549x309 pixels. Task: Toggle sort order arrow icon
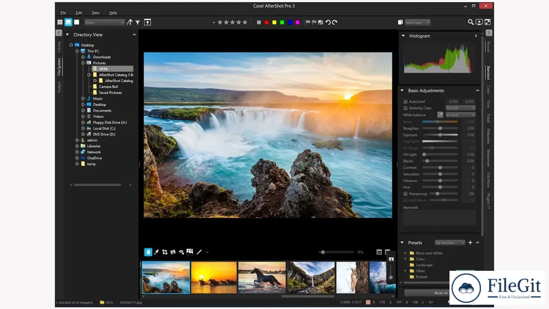click(130, 22)
